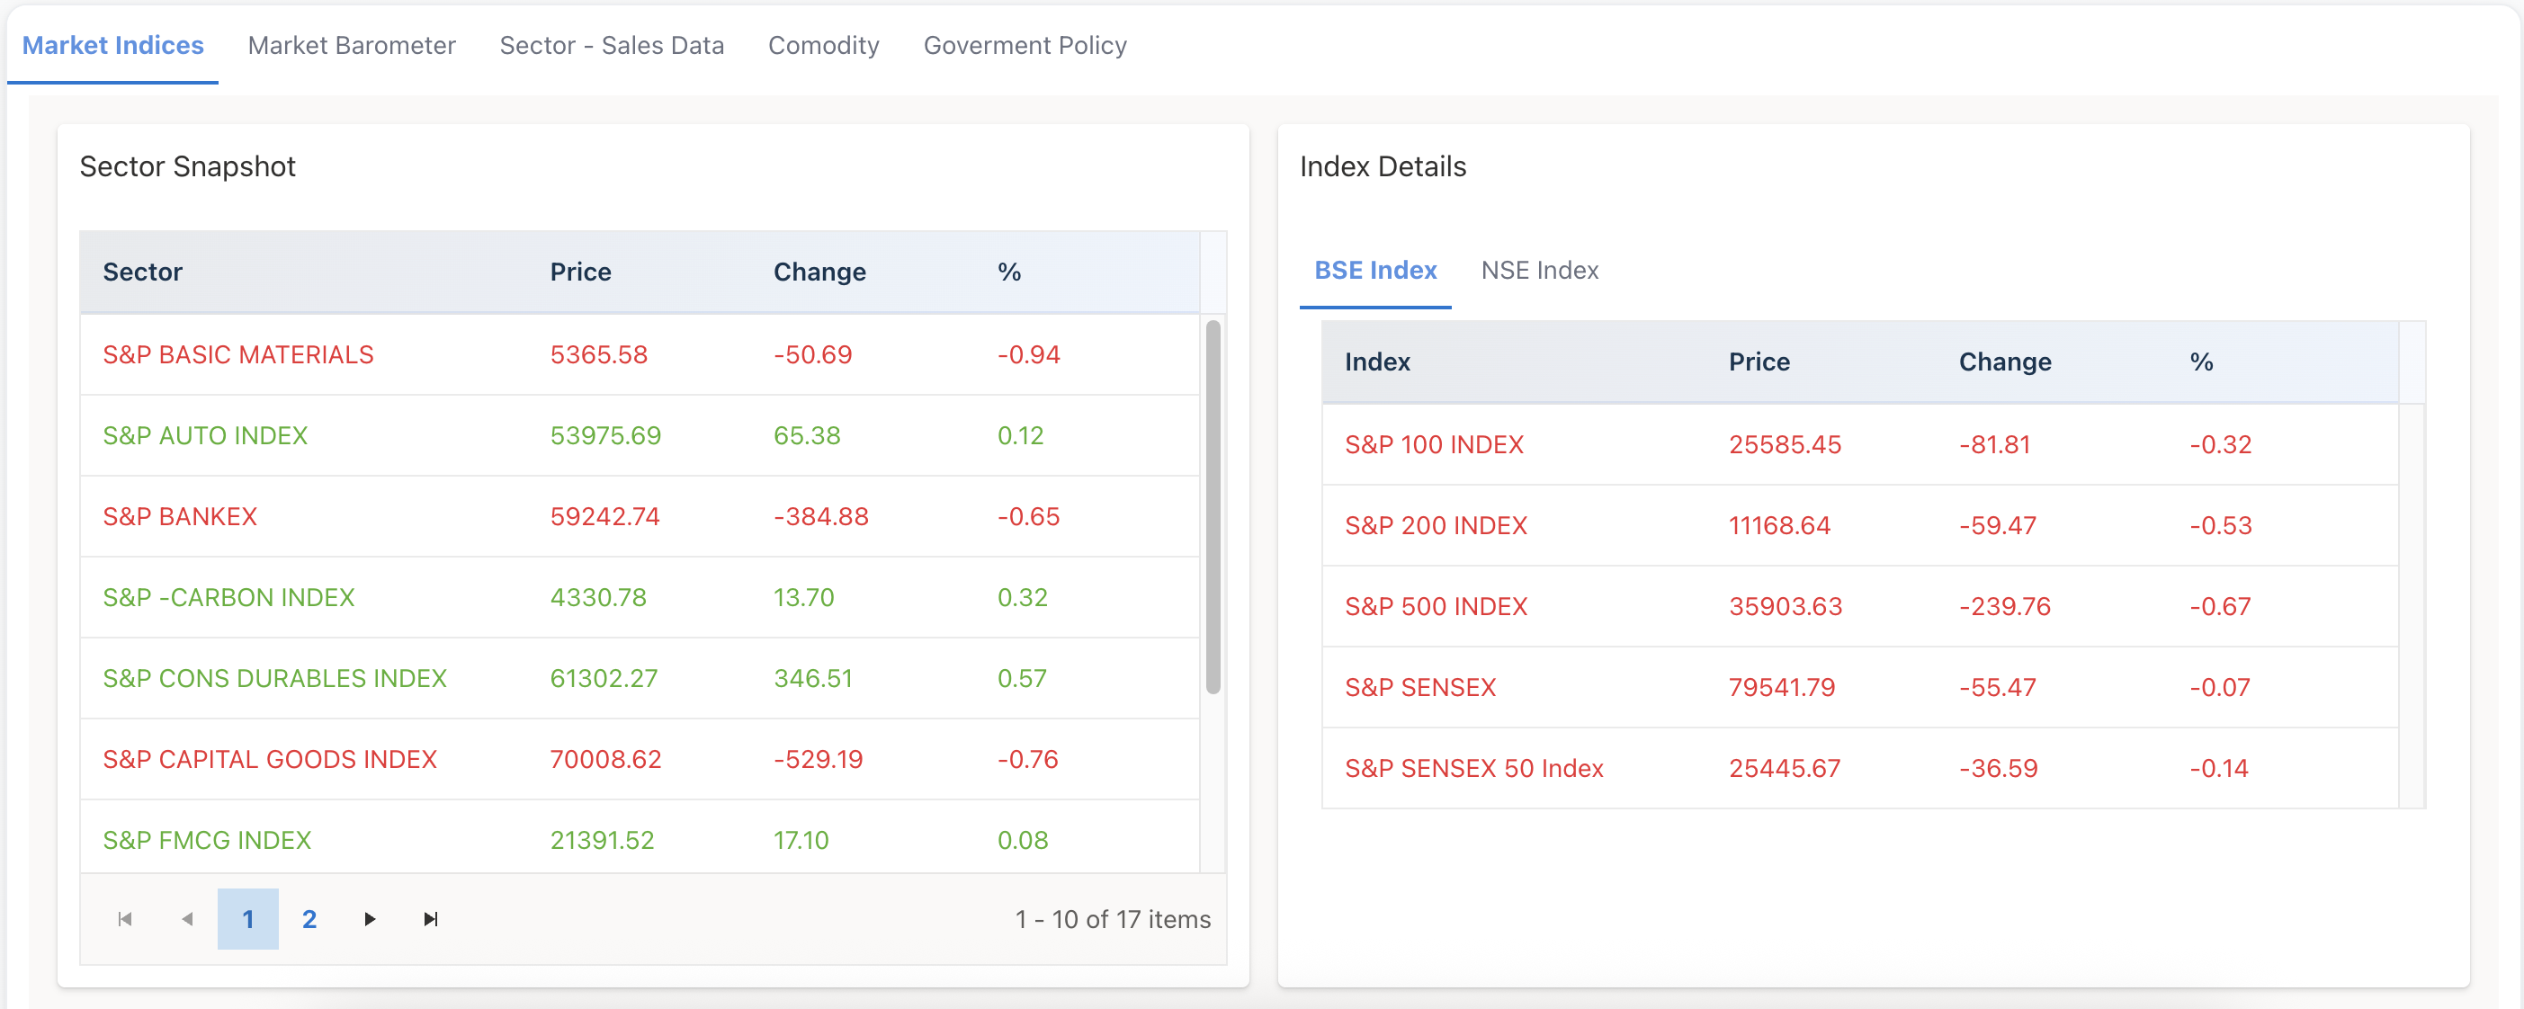This screenshot has width=2524, height=1009.
Task: Click Basic Materials percent -0.94
Action: (1028, 354)
